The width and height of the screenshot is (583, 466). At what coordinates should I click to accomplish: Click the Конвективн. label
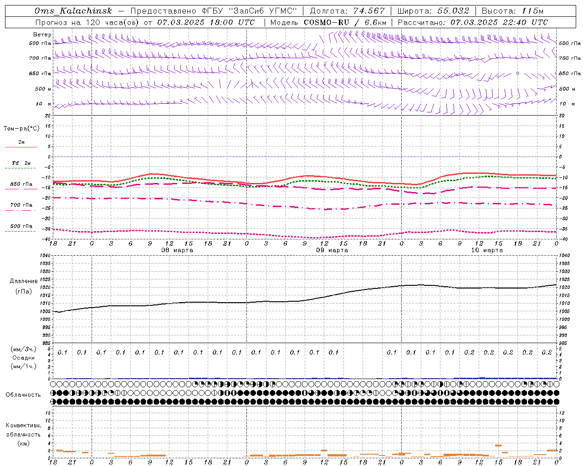coord(24,425)
